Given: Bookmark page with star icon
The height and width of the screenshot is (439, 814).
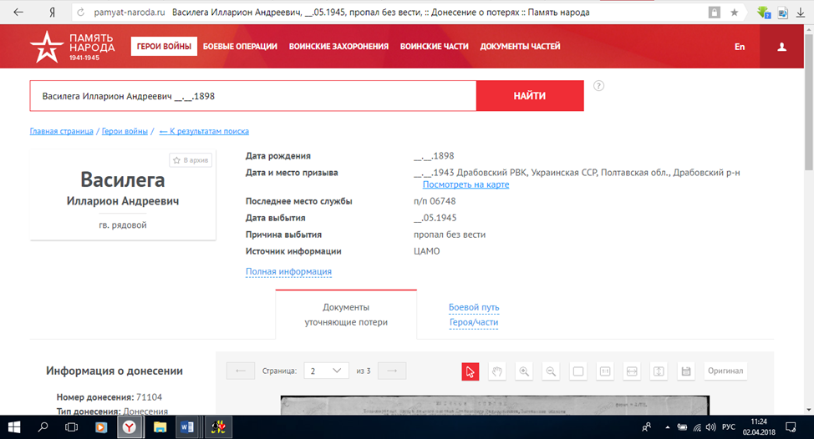Looking at the screenshot, I should click(x=734, y=13).
